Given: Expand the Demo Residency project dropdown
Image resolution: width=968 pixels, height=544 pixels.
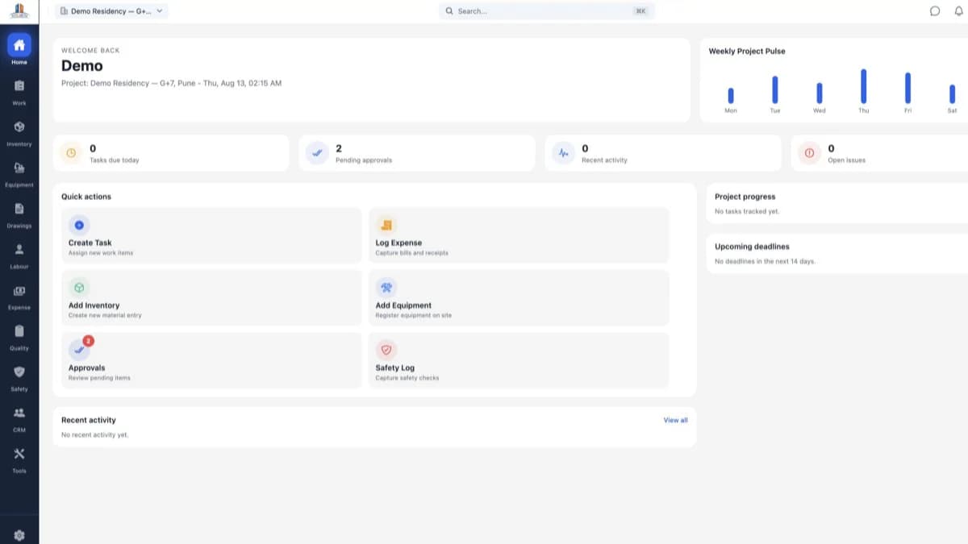Looking at the screenshot, I should tap(111, 11).
